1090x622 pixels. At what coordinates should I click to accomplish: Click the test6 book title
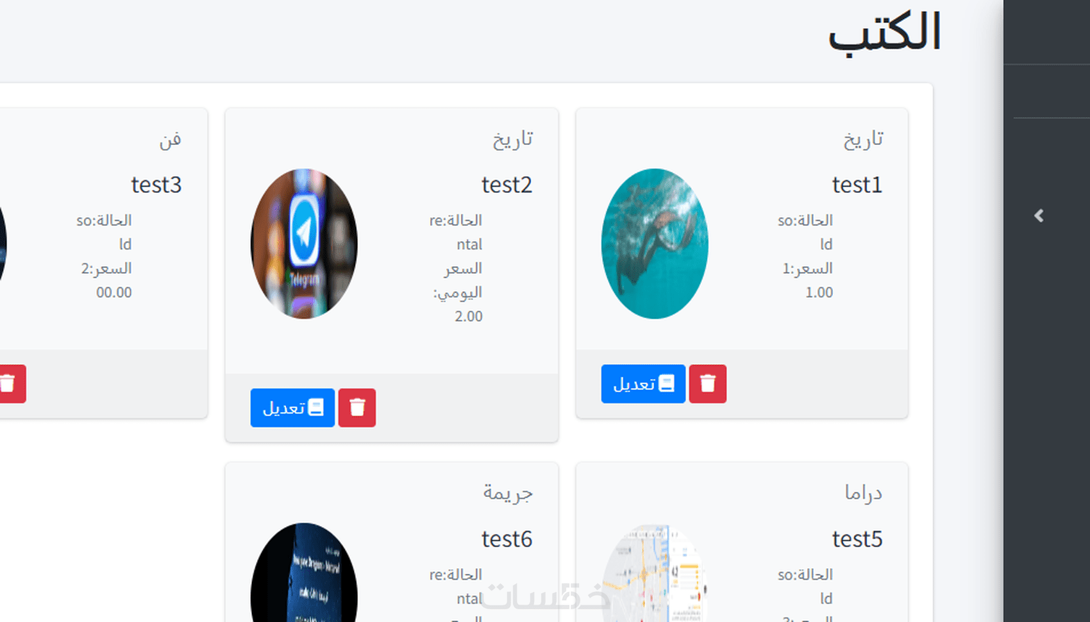click(x=507, y=539)
